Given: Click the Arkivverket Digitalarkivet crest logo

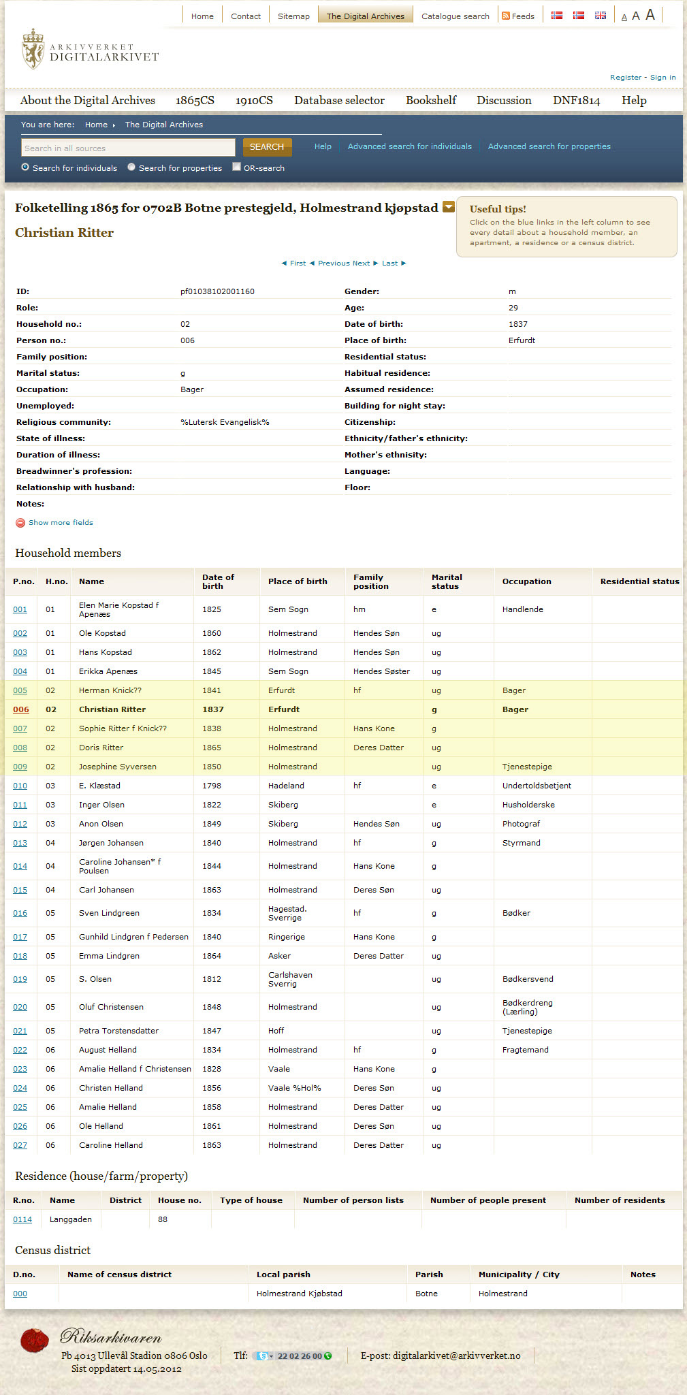Looking at the screenshot, I should 33,49.
